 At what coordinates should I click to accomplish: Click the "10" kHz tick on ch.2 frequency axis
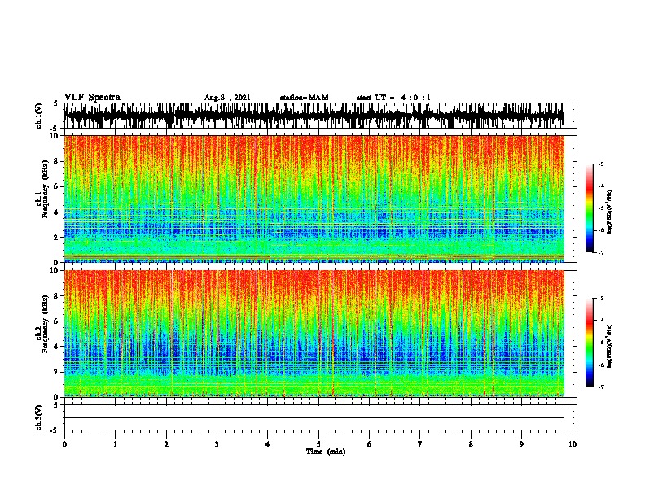(55, 270)
